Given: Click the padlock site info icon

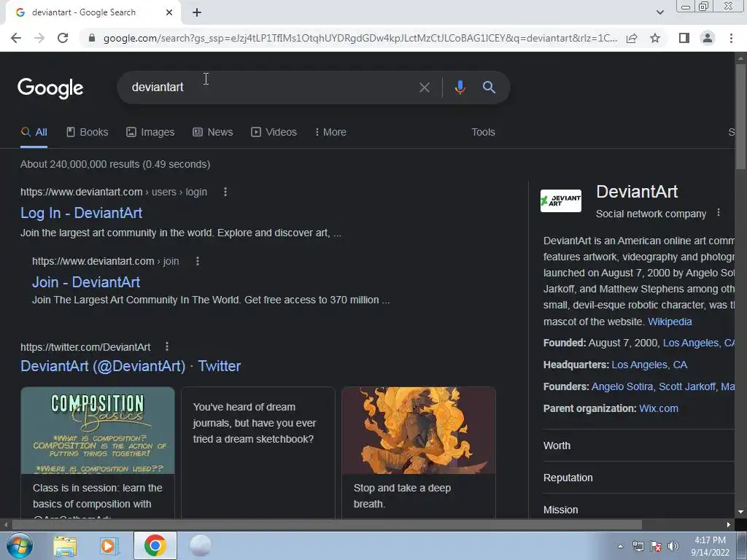Looking at the screenshot, I should coord(92,38).
